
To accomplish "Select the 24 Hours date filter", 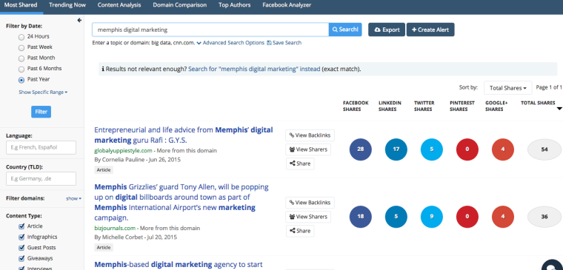I will pos(21,37).
